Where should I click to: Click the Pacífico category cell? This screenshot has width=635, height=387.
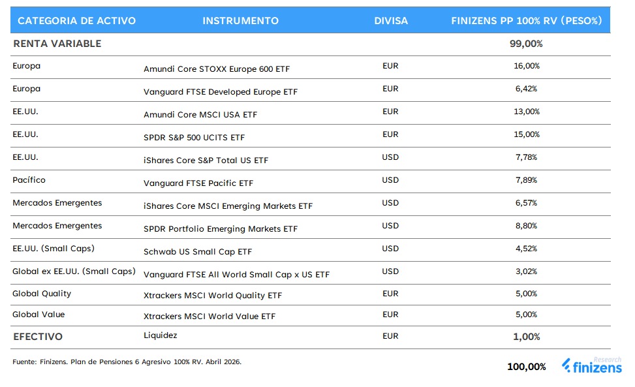tap(29, 179)
